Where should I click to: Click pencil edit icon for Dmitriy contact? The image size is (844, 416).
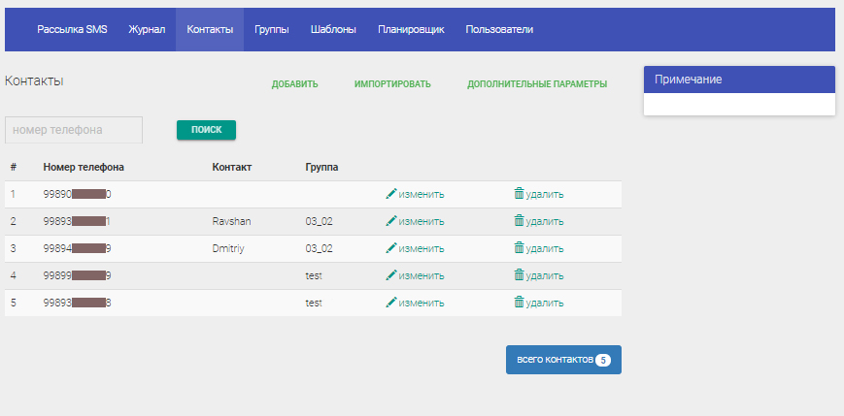tap(391, 248)
